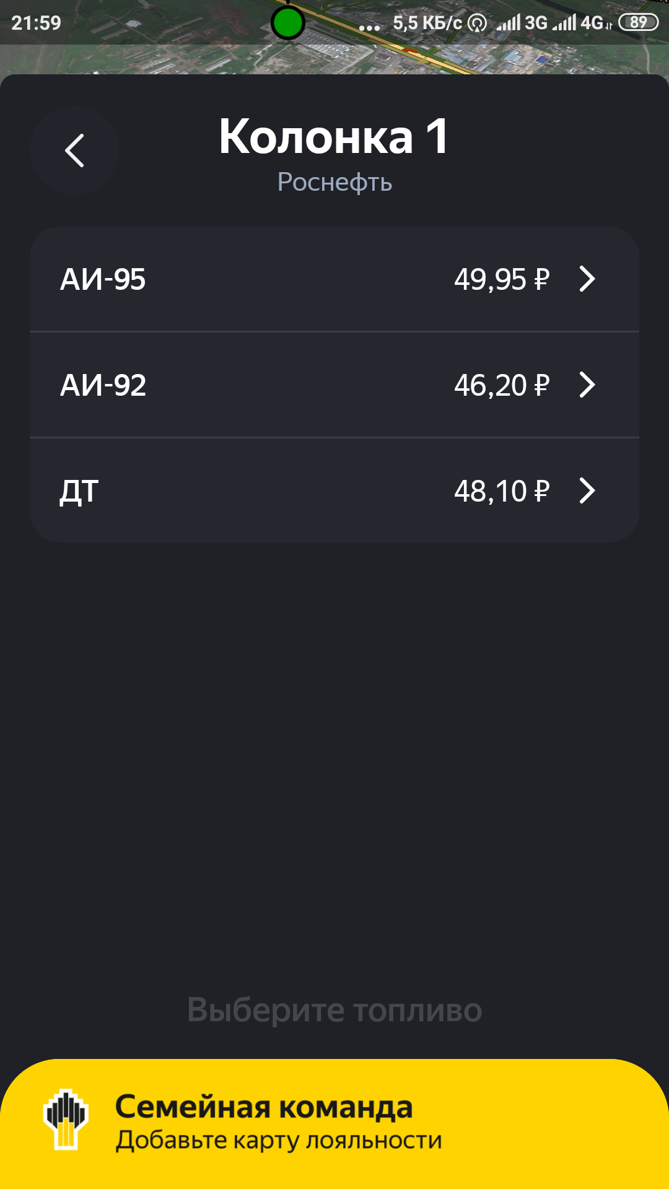669x1189 pixels.
Task: Open the АИ-95 chevron arrow
Action: (x=587, y=279)
